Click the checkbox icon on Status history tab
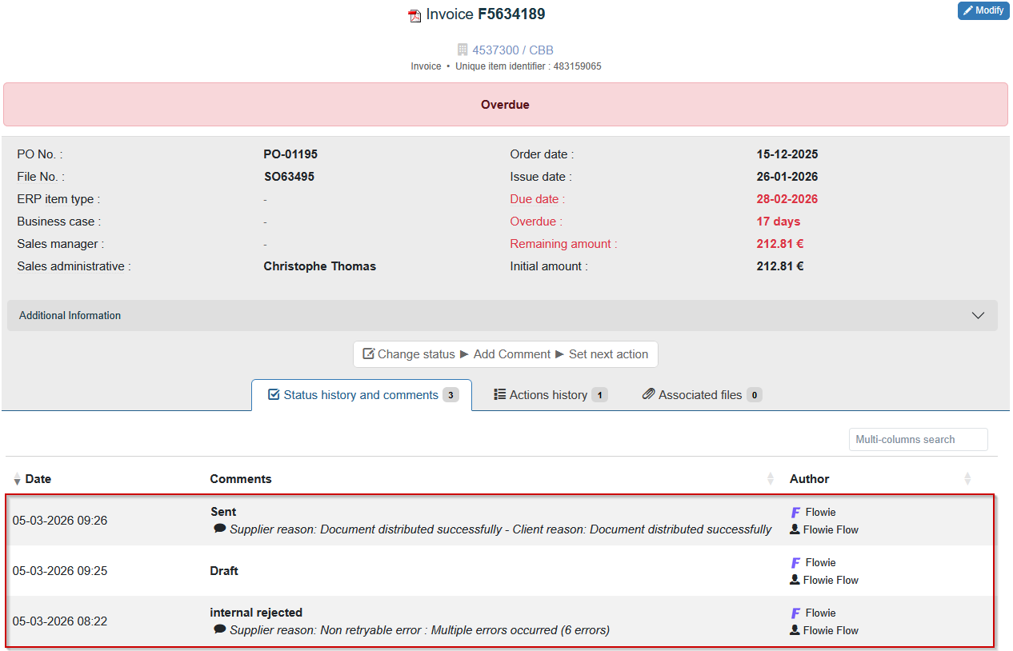Image resolution: width=1013 pixels, height=651 pixels. 273,393
